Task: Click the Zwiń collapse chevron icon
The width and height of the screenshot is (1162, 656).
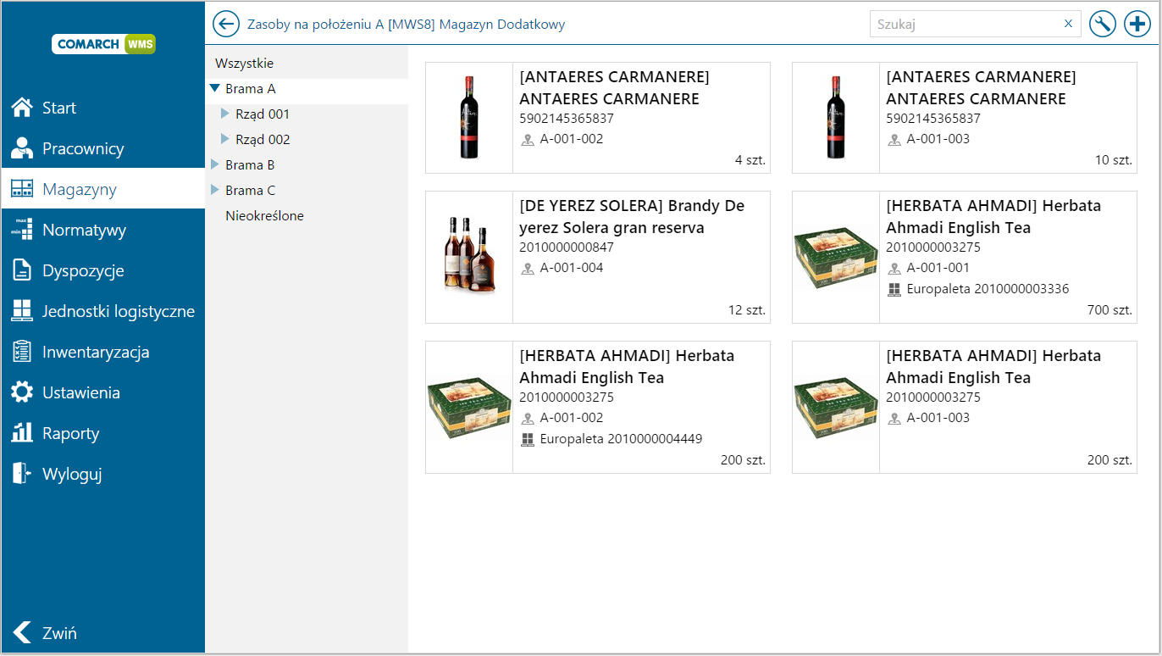Action: pos(22,632)
